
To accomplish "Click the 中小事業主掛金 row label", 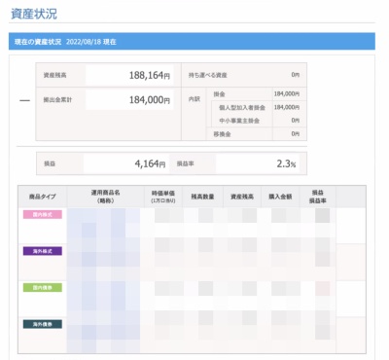I will tap(239, 121).
